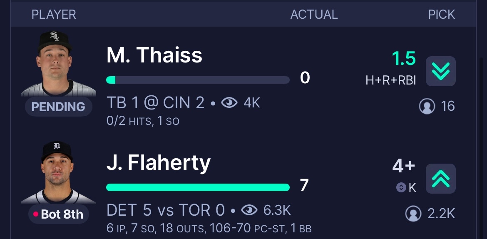Click the PENDING status badge
This screenshot has width=487, height=239.
coord(58,107)
